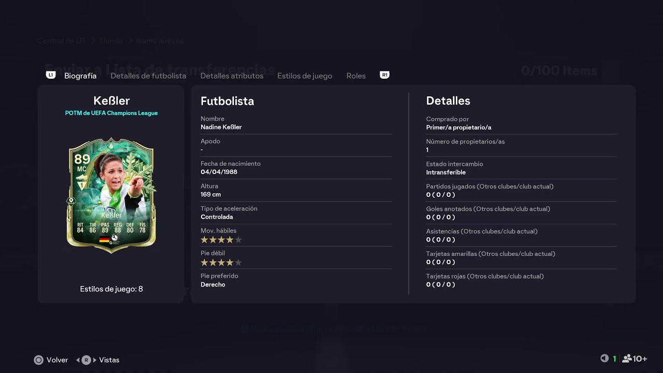The image size is (663, 373).
Task: Click the chemistry style icon beside the card
Action: 70,200
